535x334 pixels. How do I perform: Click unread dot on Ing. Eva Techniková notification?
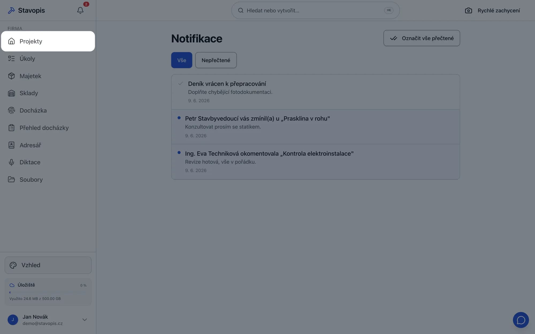coord(179,153)
